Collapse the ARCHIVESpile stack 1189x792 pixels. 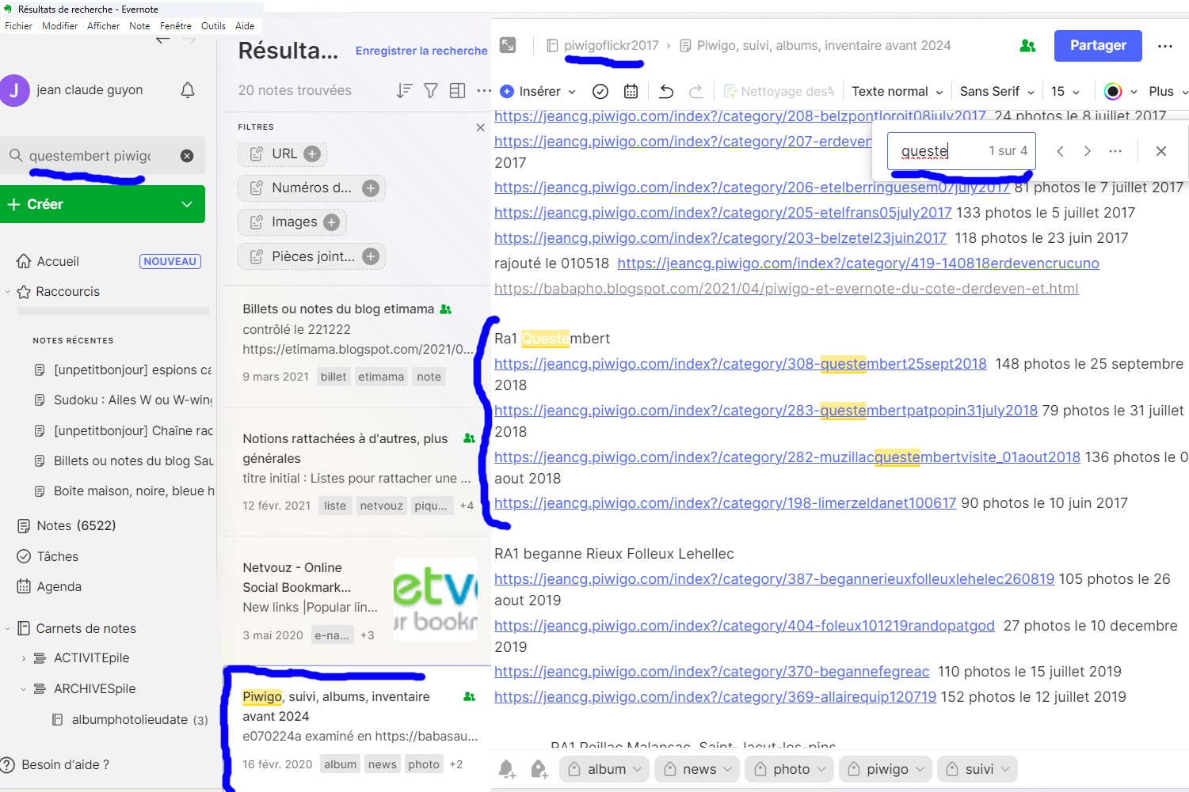pos(24,689)
